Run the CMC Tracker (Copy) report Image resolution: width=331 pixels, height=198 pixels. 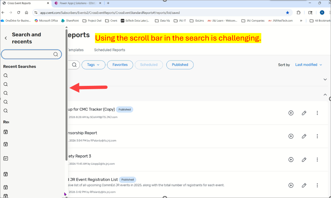pos(291,113)
